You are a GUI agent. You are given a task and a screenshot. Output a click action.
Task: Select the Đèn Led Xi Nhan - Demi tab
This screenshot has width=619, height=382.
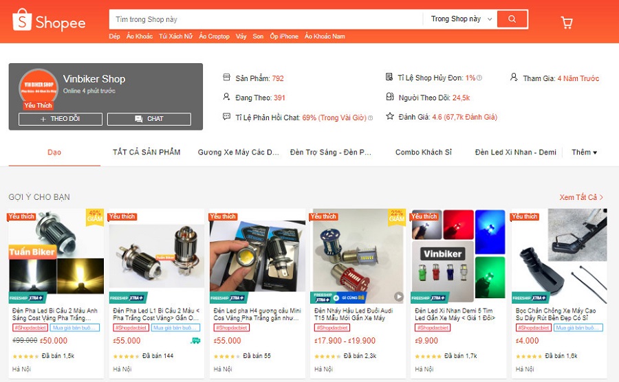[x=516, y=152]
